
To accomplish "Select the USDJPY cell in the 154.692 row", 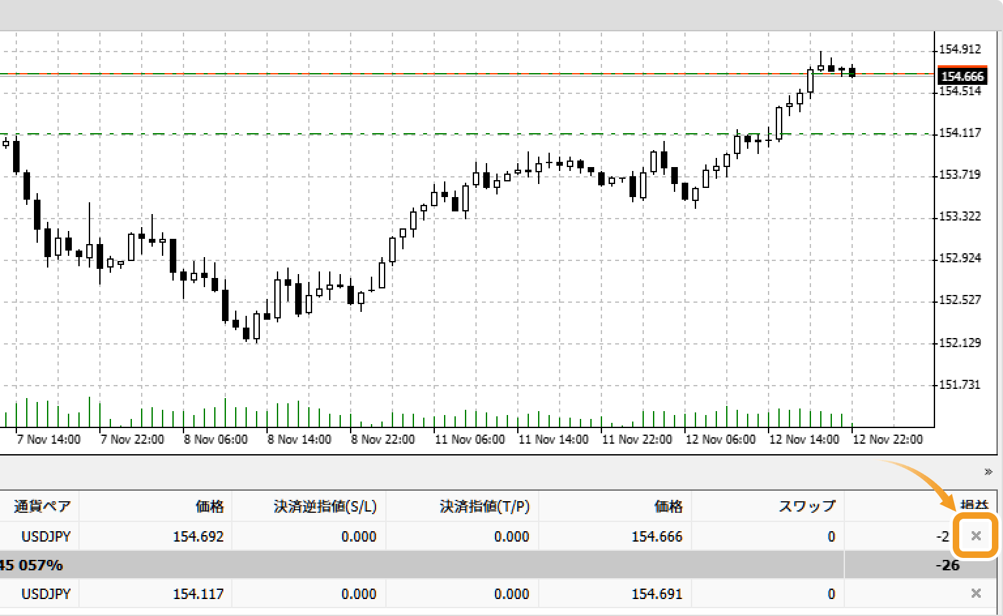I will pyautogui.click(x=46, y=536).
